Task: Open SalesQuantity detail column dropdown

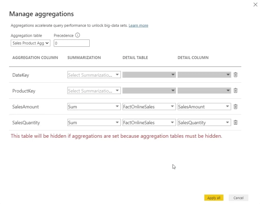Action: (x=205, y=123)
